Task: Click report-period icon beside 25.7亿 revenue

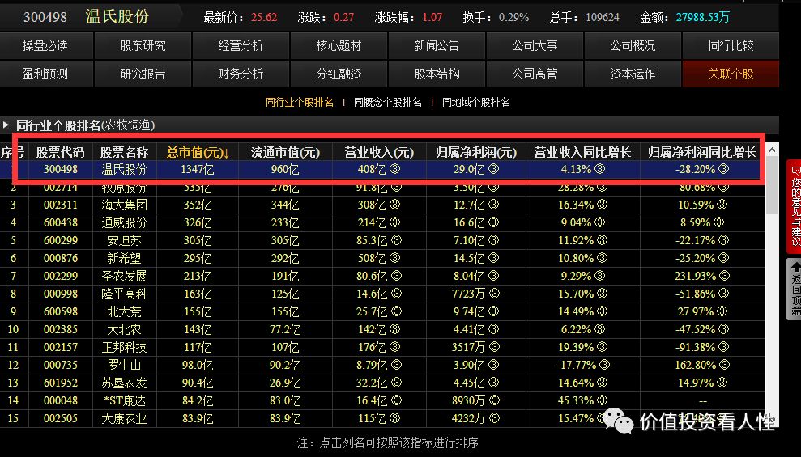Action: coord(396,311)
